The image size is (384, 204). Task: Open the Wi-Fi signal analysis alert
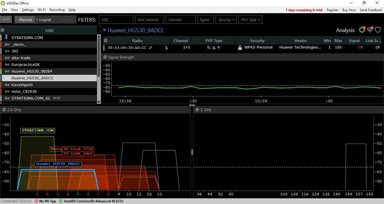[x=370, y=30]
